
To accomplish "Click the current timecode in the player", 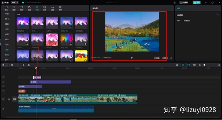I will click(x=96, y=58).
